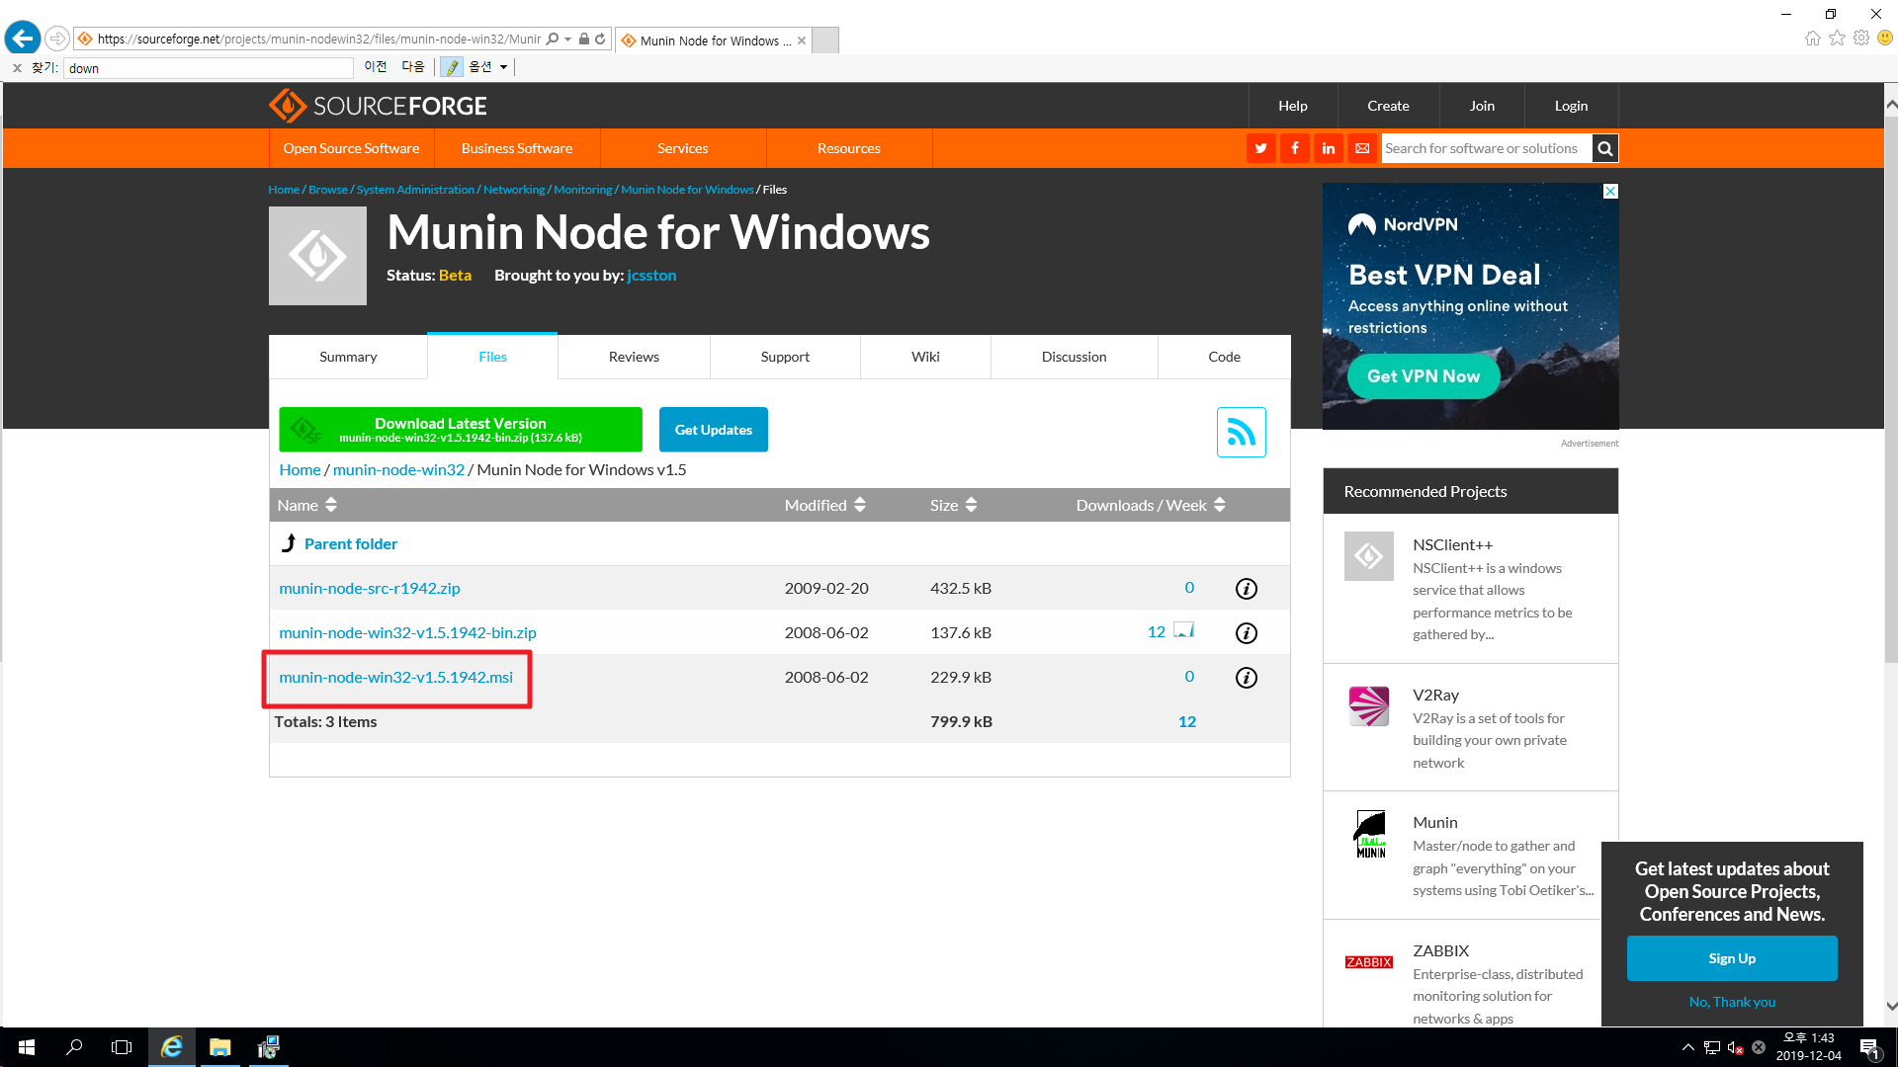The height and width of the screenshot is (1067, 1898).
Task: Click the address bar search magnifier icon
Action: click(553, 39)
